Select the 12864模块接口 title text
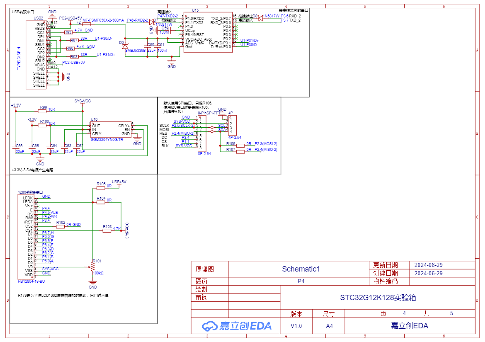 [30, 192]
